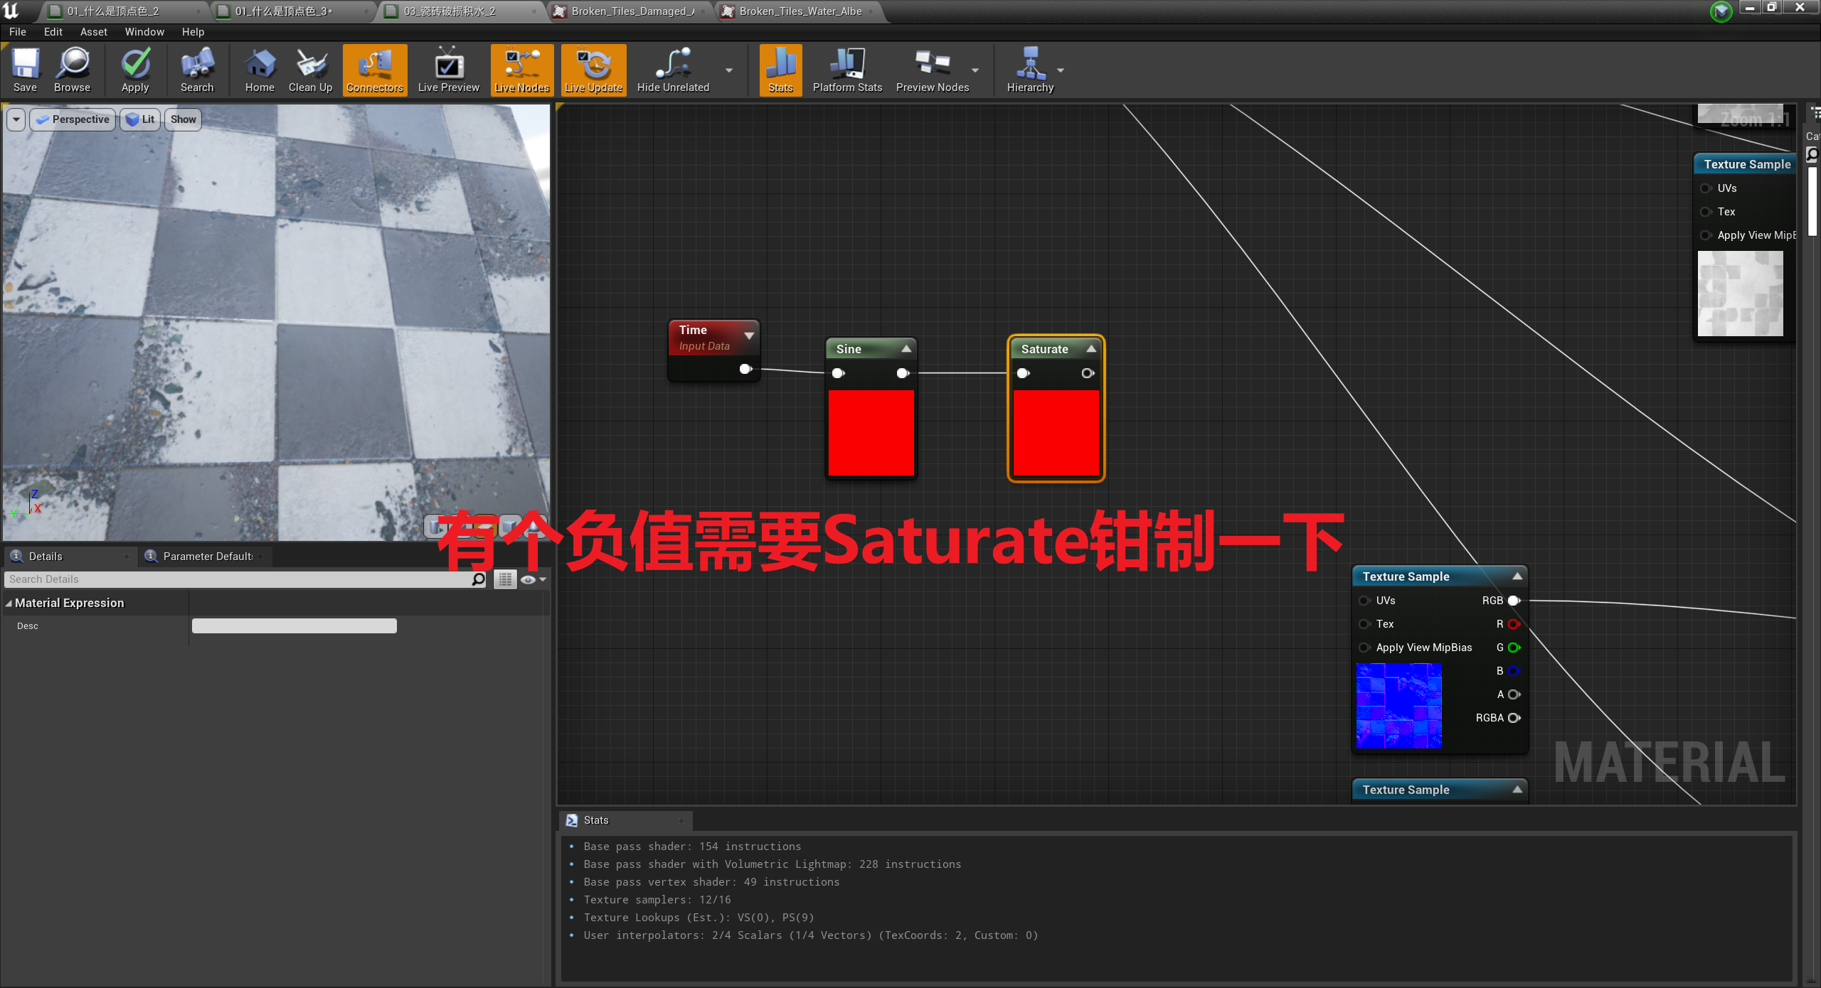The width and height of the screenshot is (1821, 988).
Task: Collapse the Saturate node preview
Action: point(1090,348)
